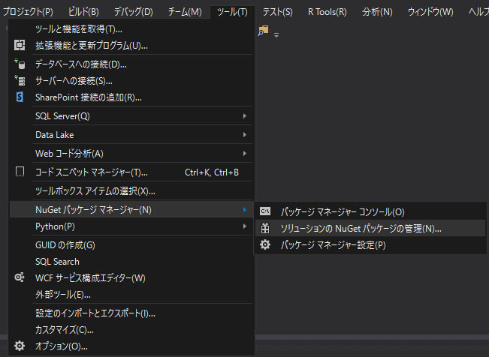Image resolution: width=489 pixels, height=357 pixels.
Task: Select SQL Search menu entry
Action: pos(131,261)
